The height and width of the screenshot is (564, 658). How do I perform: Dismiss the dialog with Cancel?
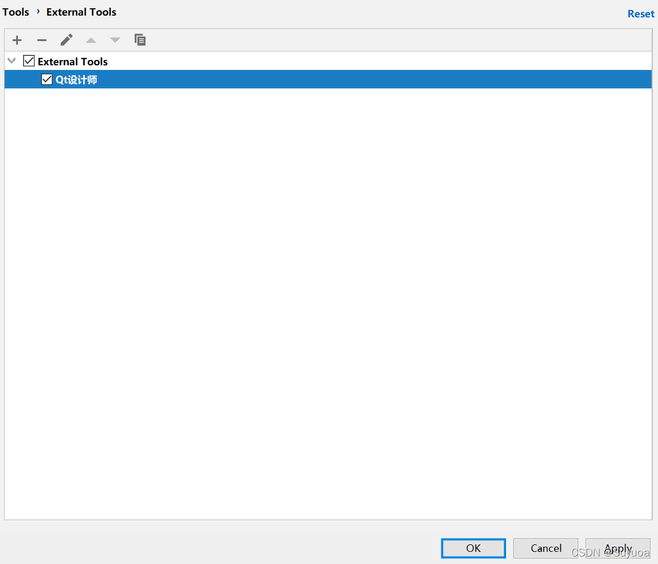pyautogui.click(x=545, y=548)
